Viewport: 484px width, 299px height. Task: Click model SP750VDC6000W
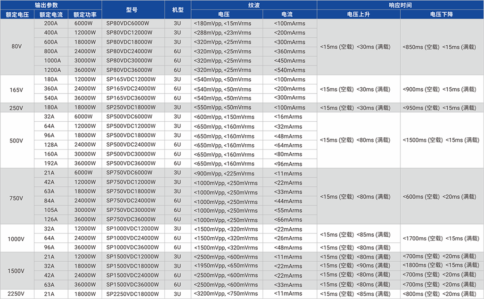[x=129, y=173]
